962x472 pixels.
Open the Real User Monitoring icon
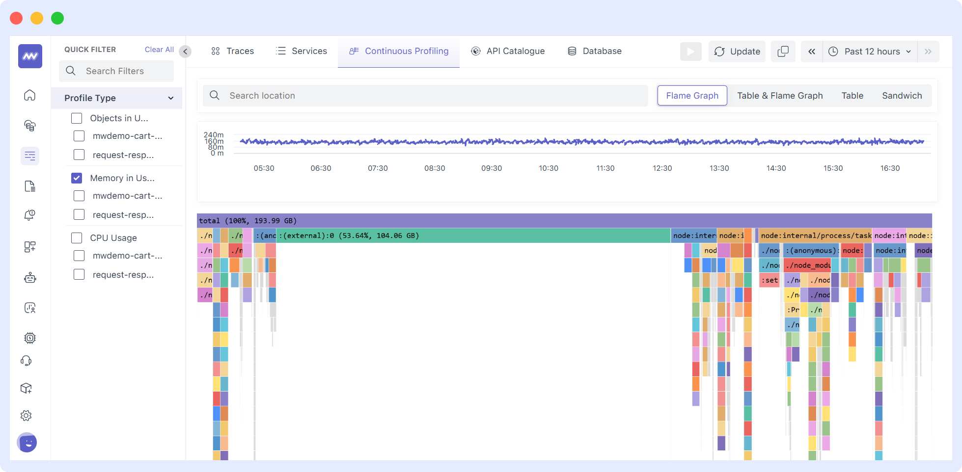point(29,308)
